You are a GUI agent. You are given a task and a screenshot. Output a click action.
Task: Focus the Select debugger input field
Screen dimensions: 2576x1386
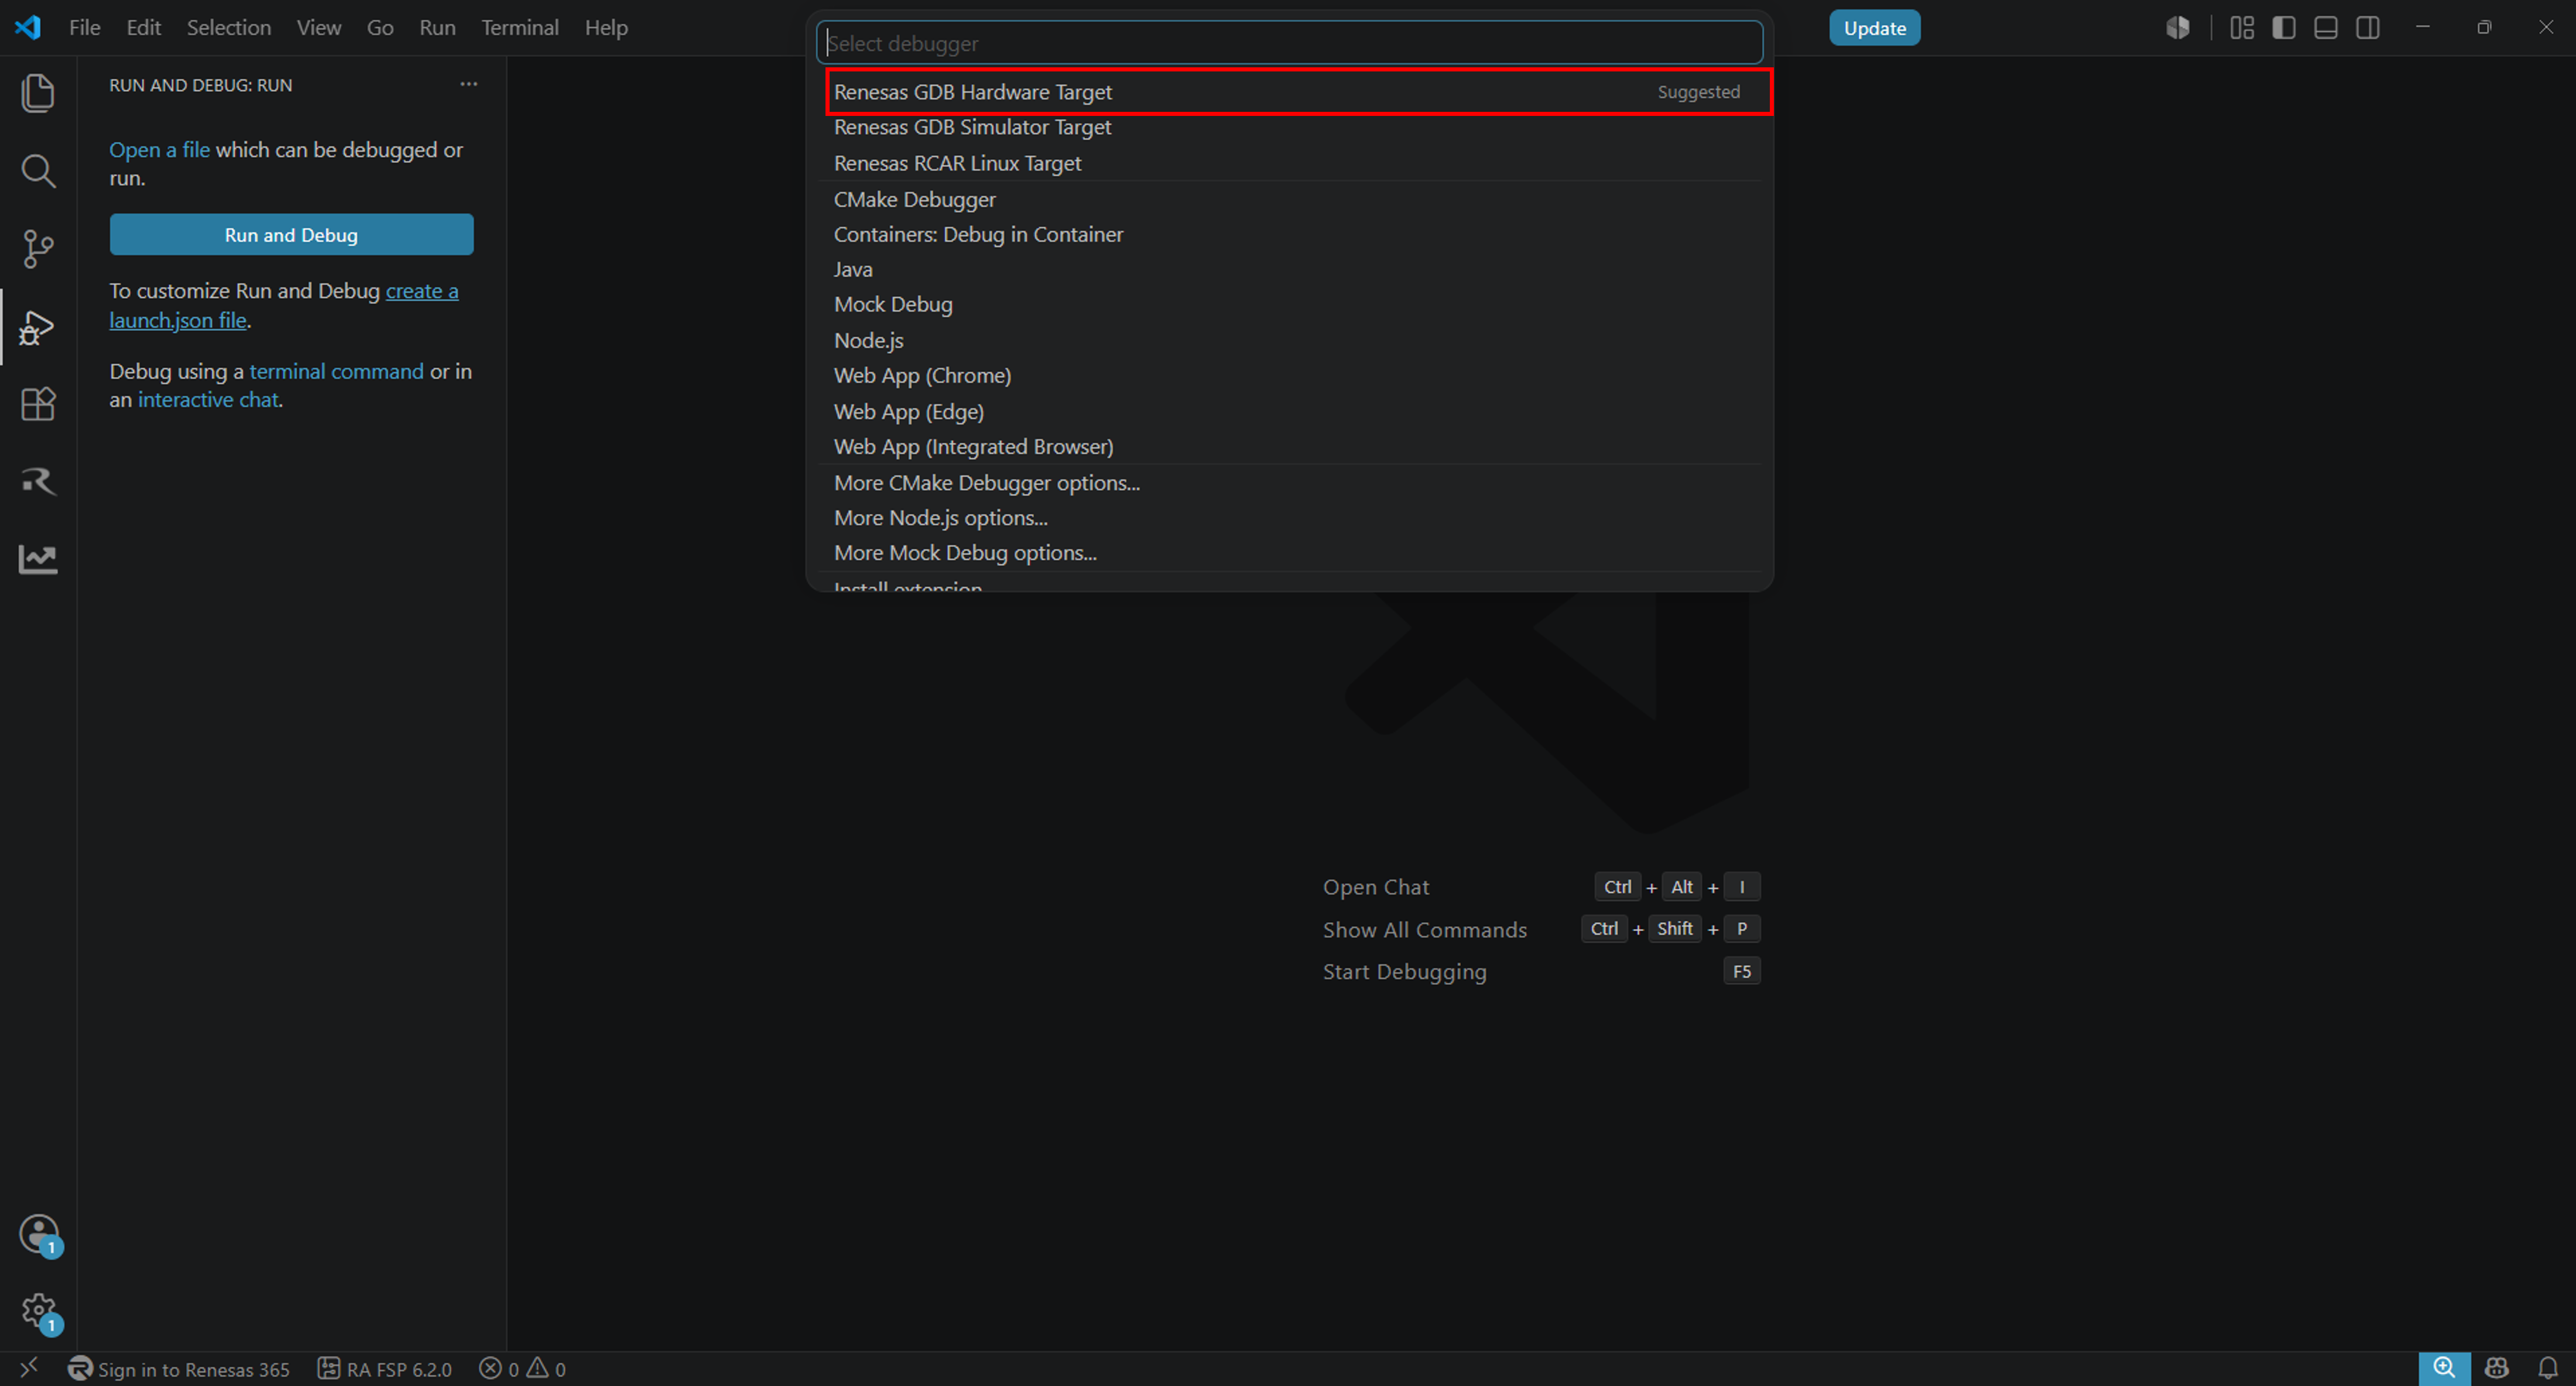(1290, 43)
